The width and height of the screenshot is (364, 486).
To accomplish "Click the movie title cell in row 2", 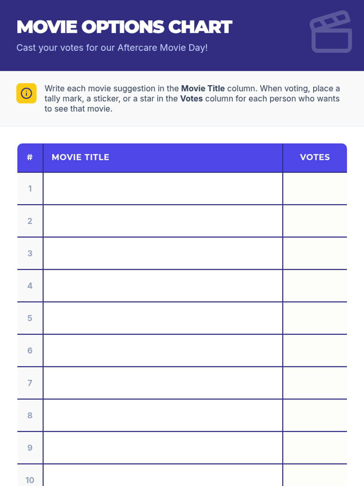I will (163, 221).
